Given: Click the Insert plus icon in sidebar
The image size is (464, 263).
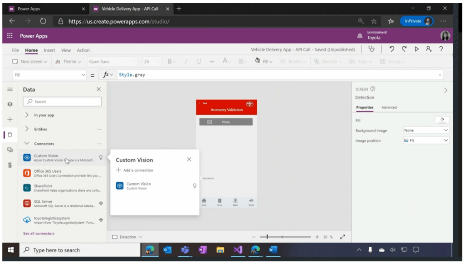Looking at the screenshot, I should point(10,120).
